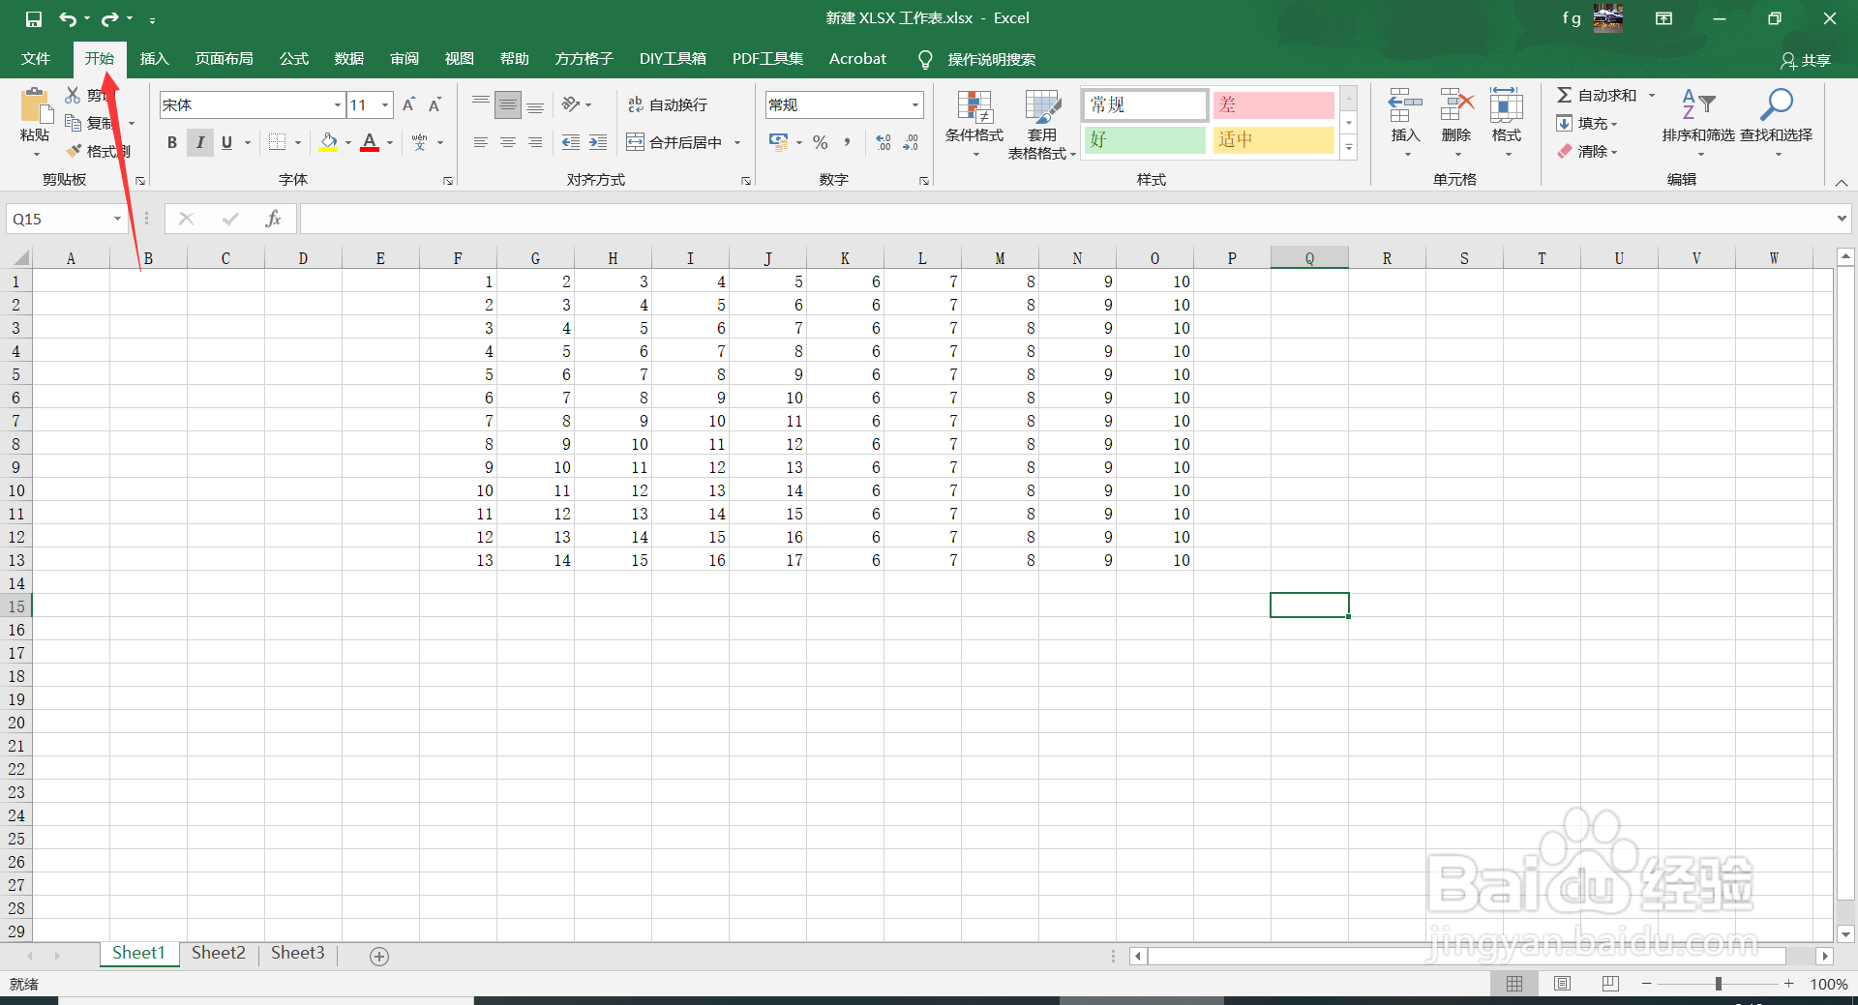Increase font size with the large A

point(408,104)
